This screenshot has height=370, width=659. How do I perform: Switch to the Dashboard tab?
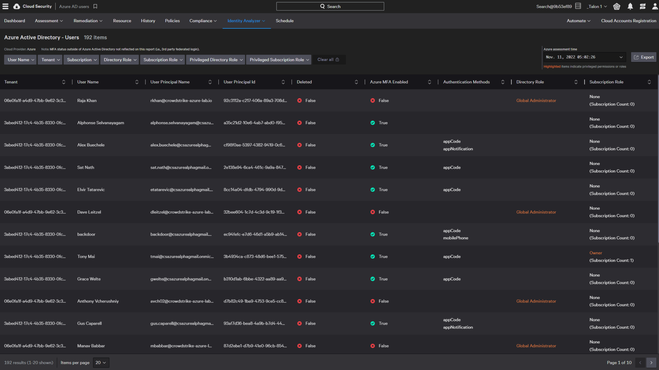point(14,21)
